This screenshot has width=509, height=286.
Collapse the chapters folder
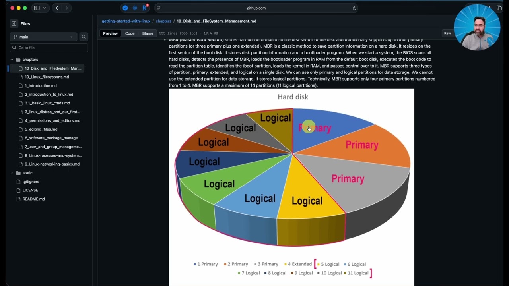(x=12, y=60)
